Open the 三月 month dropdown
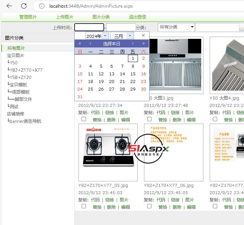The height and width of the screenshot is (225, 244). [x=122, y=36]
